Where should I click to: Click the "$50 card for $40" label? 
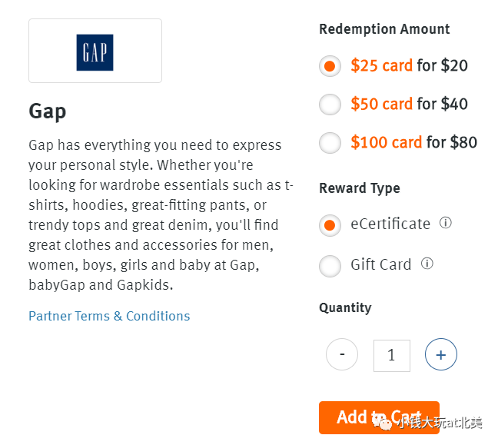[x=409, y=104]
